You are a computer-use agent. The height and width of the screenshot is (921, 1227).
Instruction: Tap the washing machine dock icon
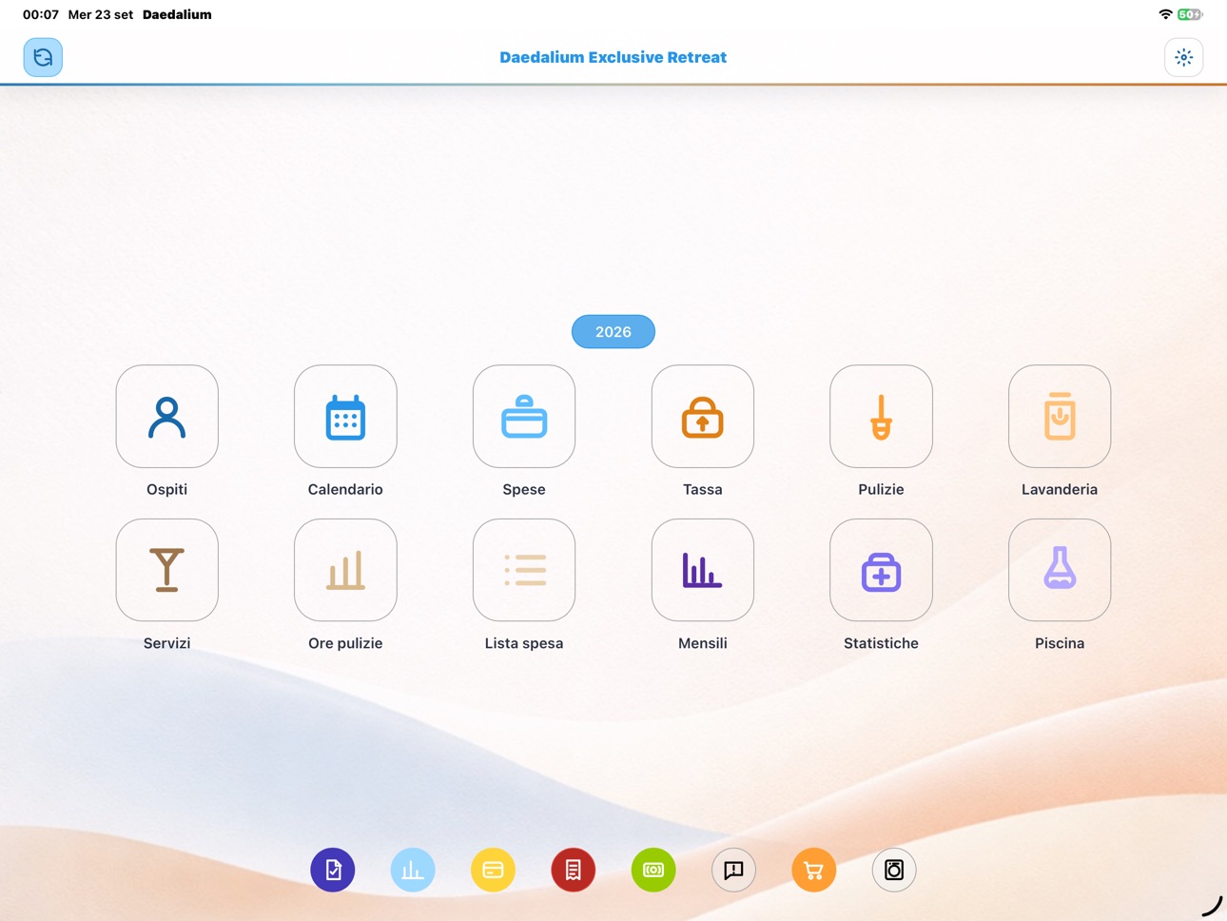pos(894,870)
